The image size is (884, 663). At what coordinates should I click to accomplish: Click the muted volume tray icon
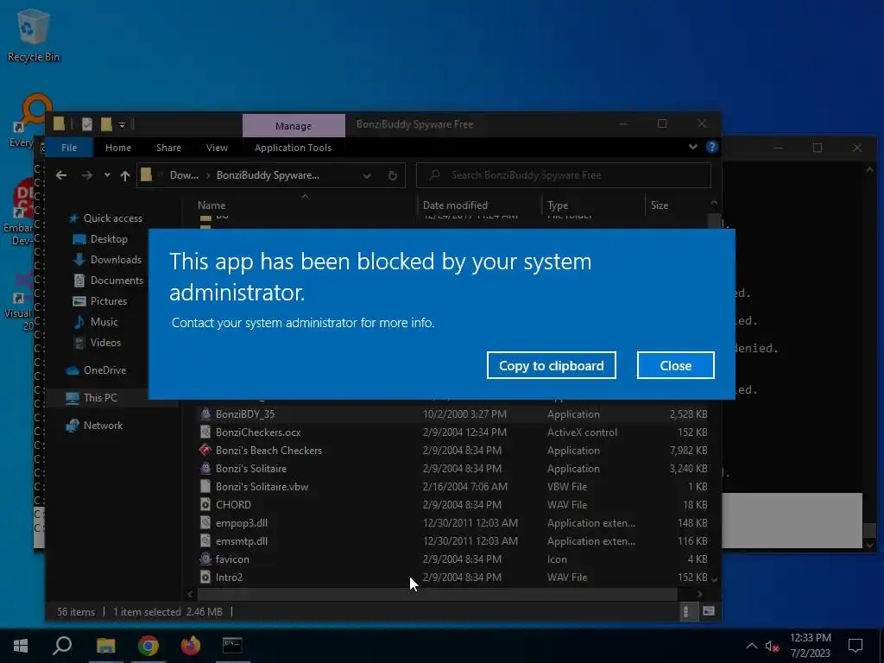772,646
